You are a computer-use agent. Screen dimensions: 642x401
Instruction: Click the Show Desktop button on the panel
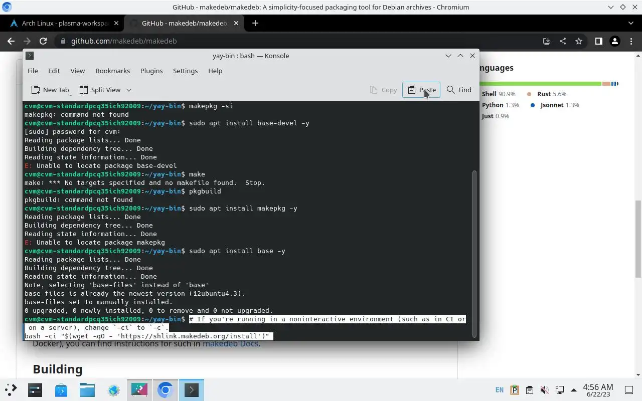click(629, 389)
